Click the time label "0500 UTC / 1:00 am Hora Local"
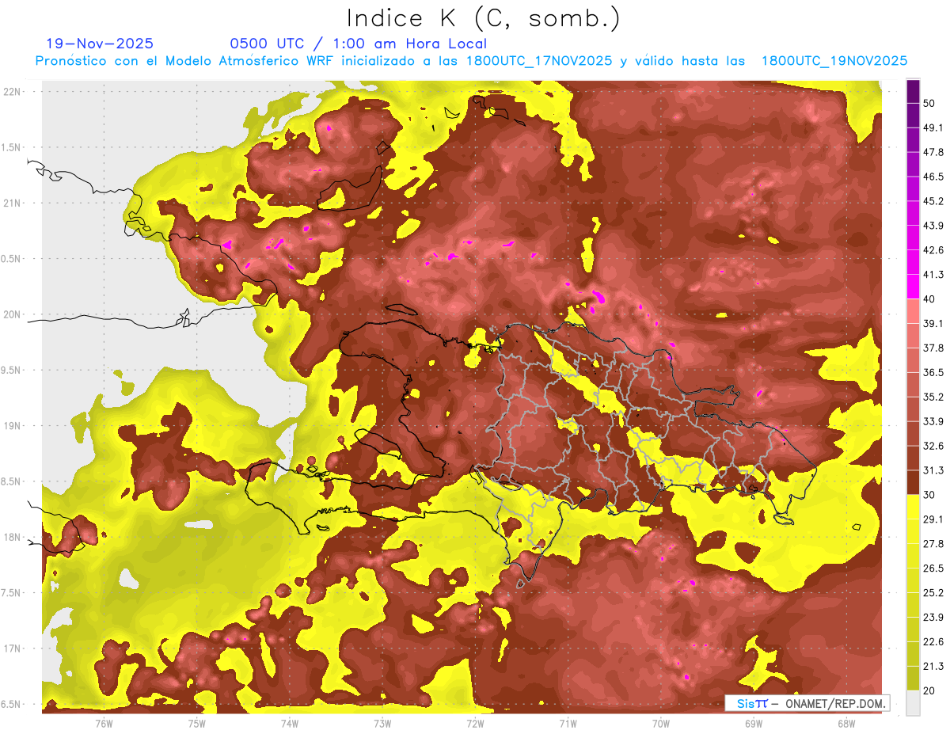Viewport: 950px width, 734px height. (x=358, y=44)
